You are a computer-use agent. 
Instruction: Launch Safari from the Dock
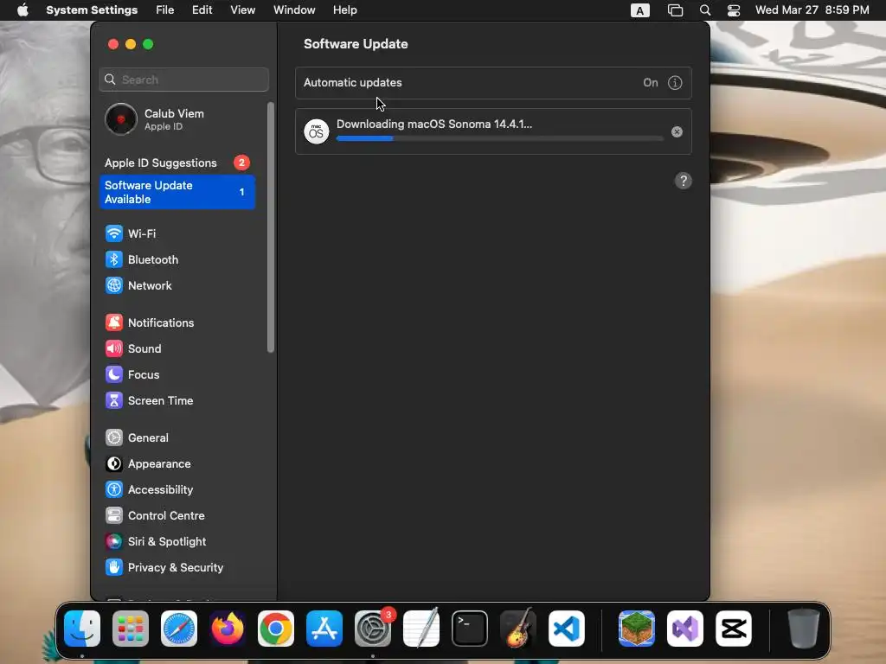[x=179, y=629]
